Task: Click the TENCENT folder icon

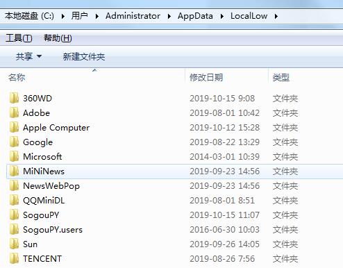Action: (14, 258)
